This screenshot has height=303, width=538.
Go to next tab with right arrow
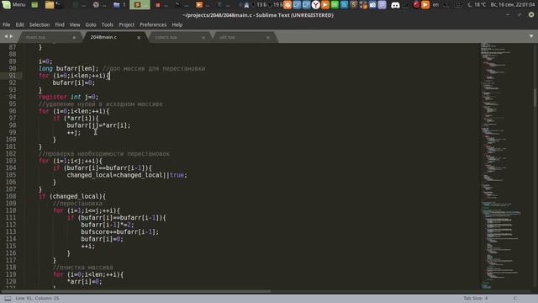[x=11, y=36]
